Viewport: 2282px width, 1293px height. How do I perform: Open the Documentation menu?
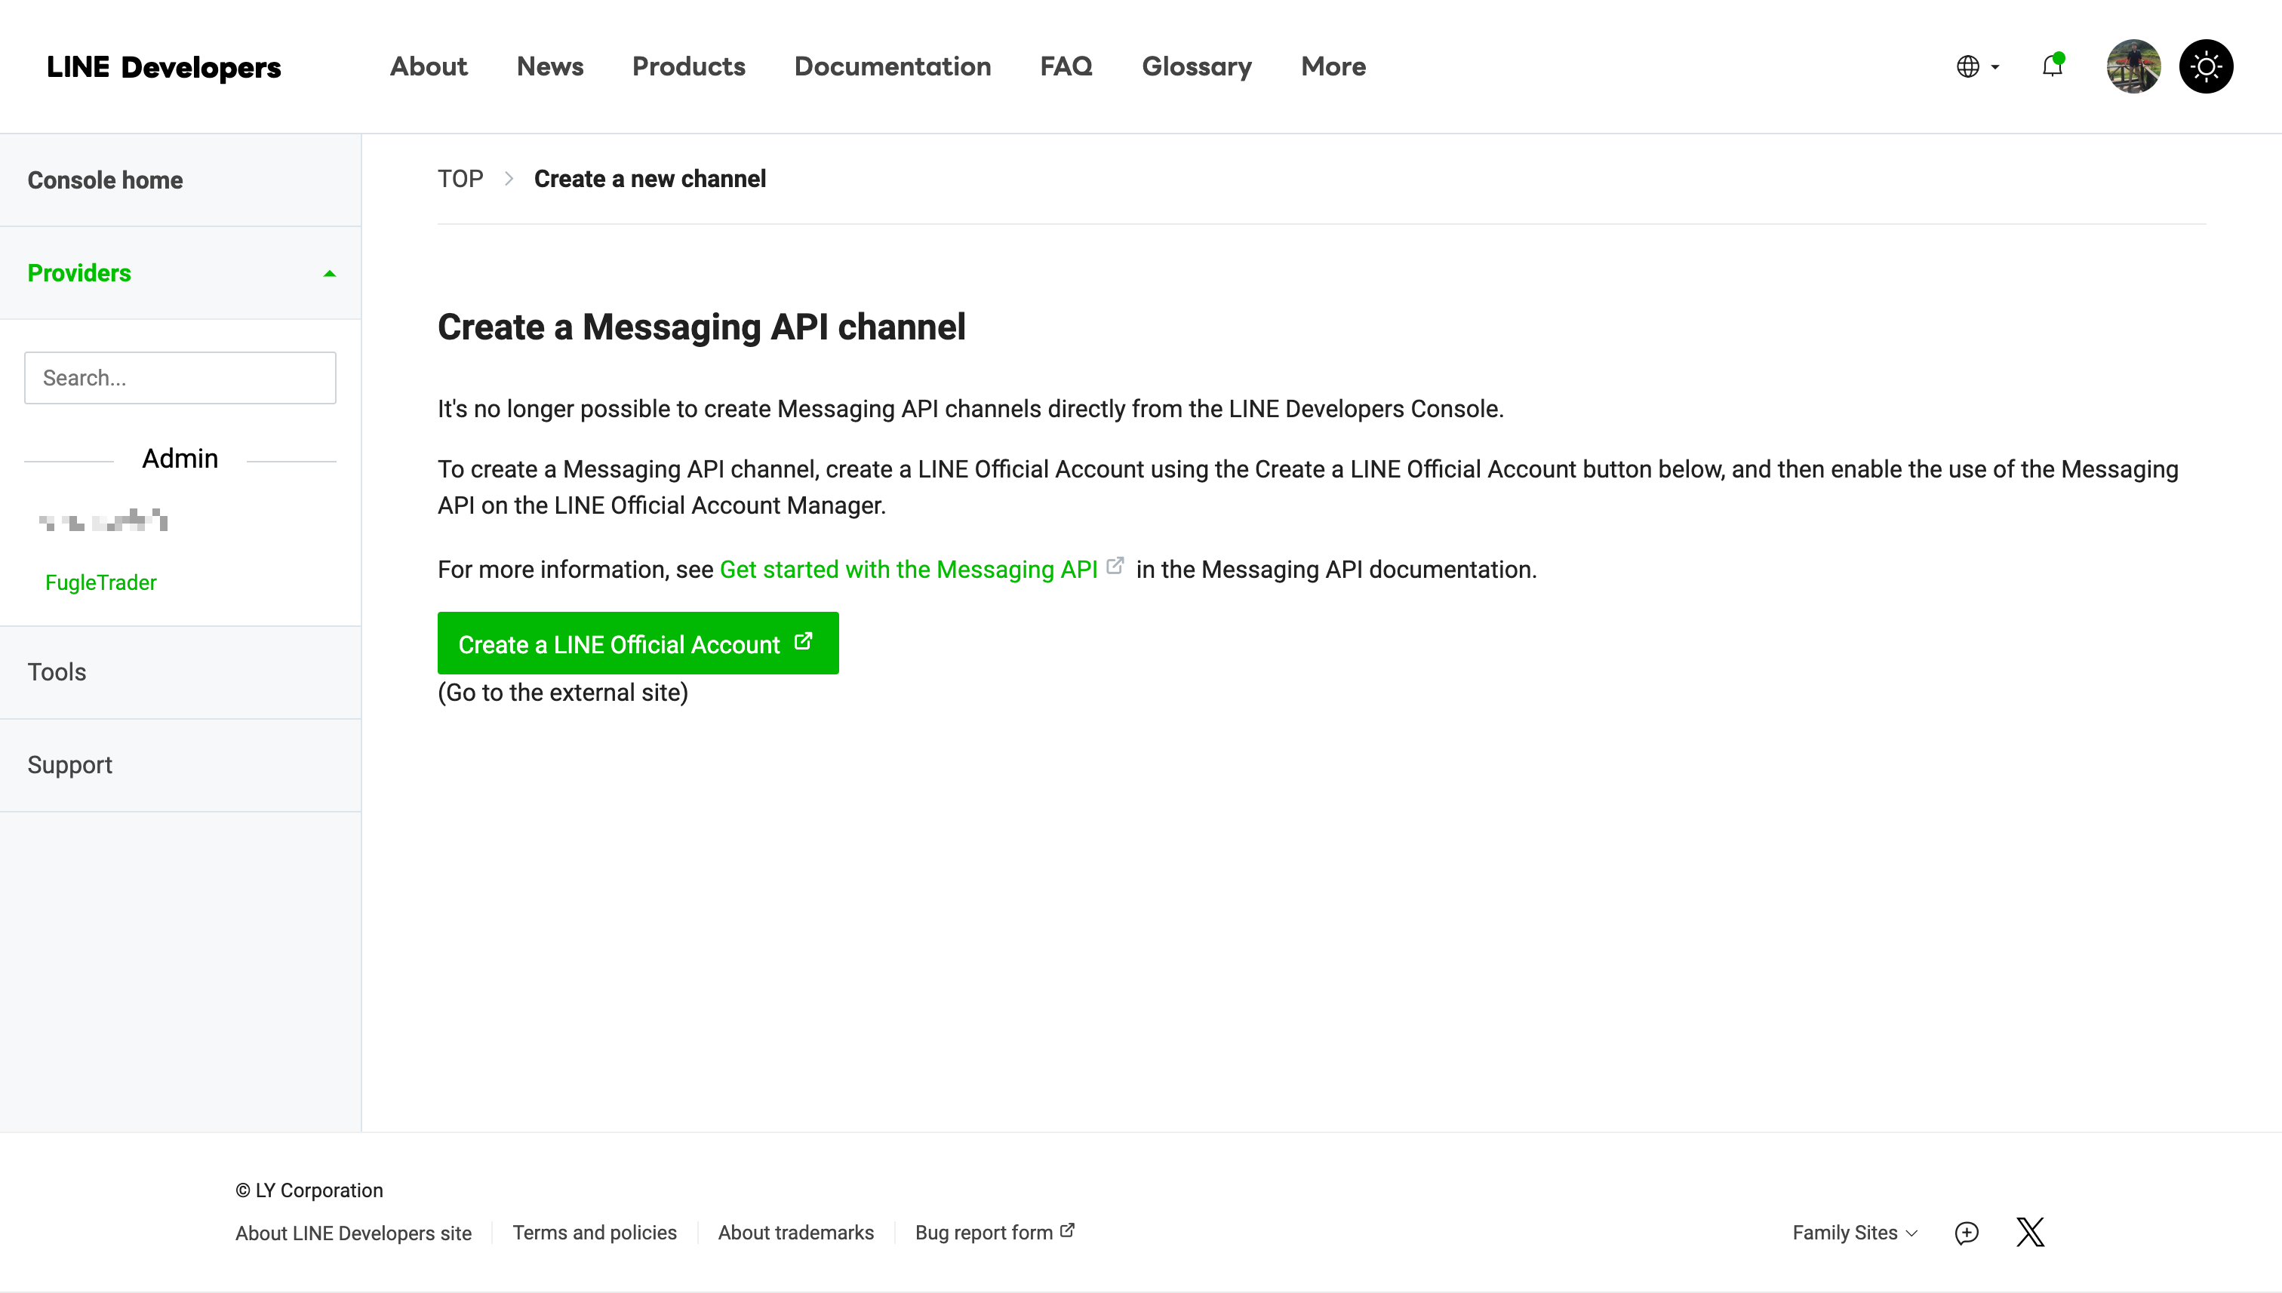893,66
